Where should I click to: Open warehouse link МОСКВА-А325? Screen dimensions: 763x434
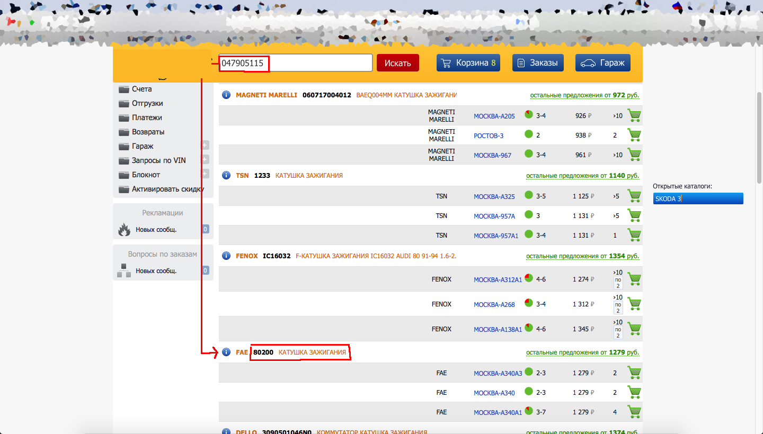[x=494, y=197]
